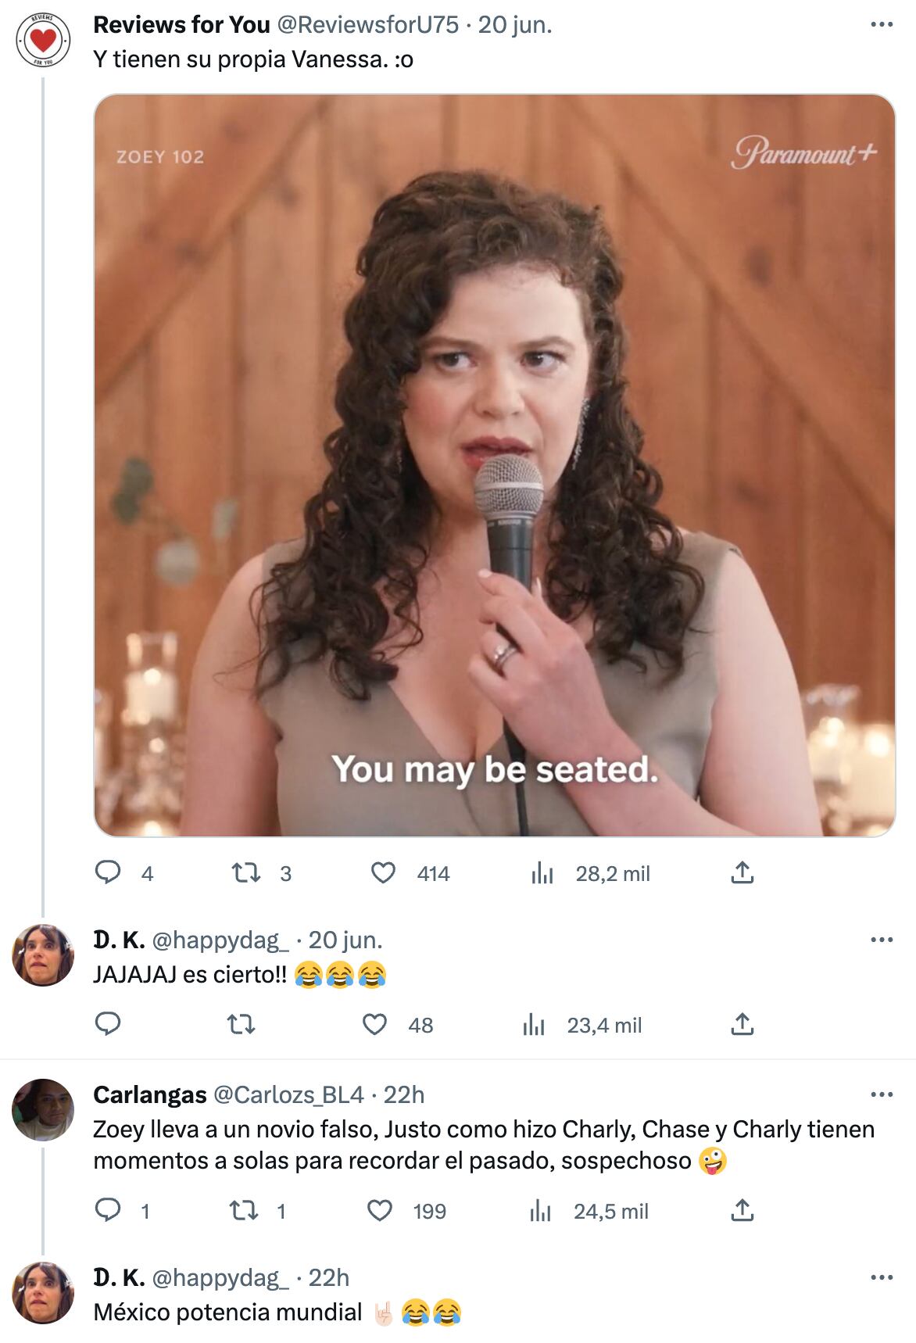The height and width of the screenshot is (1343, 916).
Task: Retweet the Reviews for You post
Action: click(246, 872)
